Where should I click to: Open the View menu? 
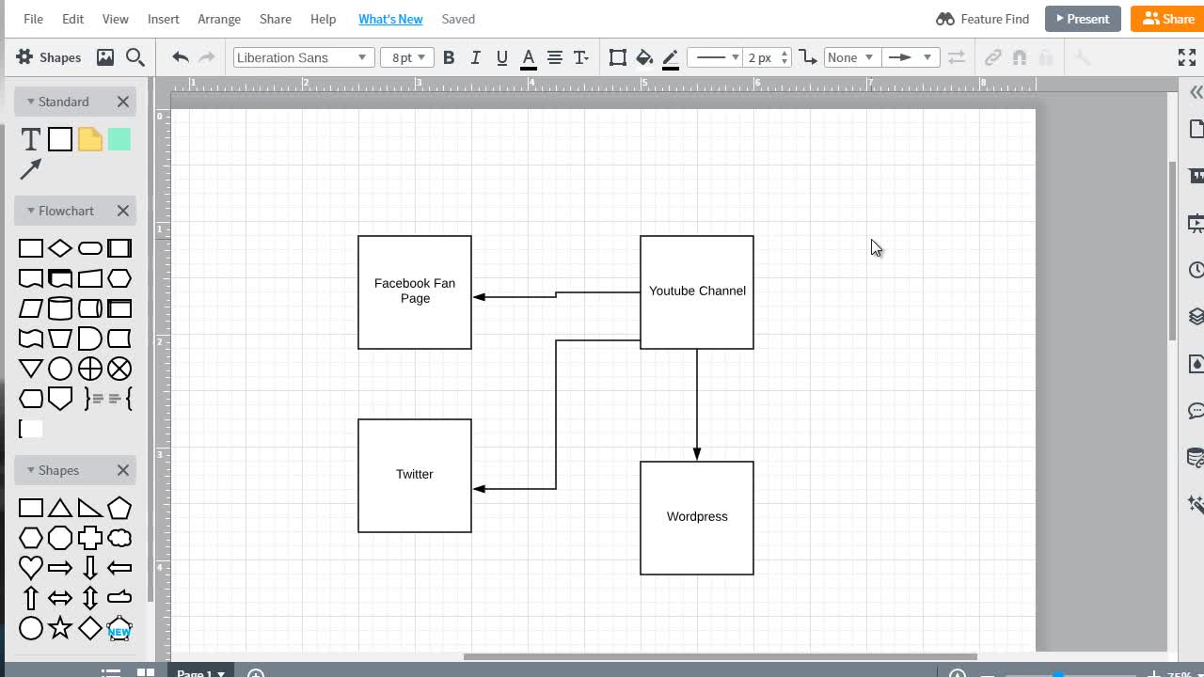tap(115, 19)
